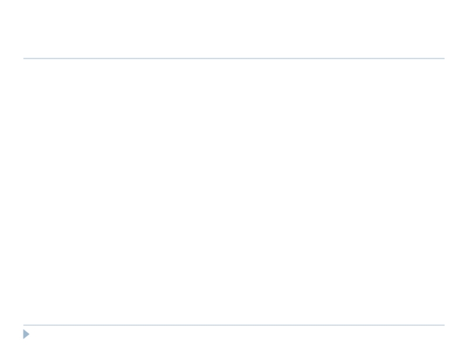Click the empty footer area beside the triangle
Screen dimensions: 468x351
coord(117,336)
